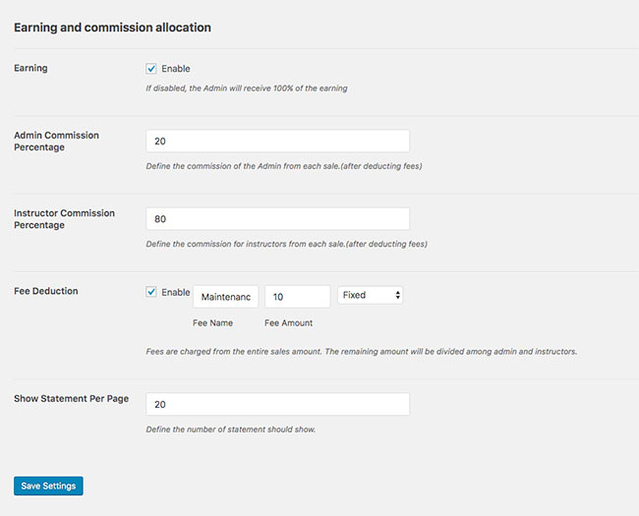Focus the Instructor Commission Percentage input
Screen dimensions: 639x516
277,219
